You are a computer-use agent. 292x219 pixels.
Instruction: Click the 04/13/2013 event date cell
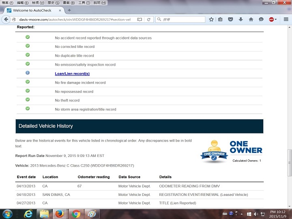click(x=26, y=186)
